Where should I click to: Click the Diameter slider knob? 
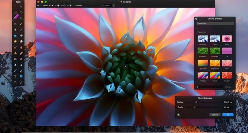(102, 6)
